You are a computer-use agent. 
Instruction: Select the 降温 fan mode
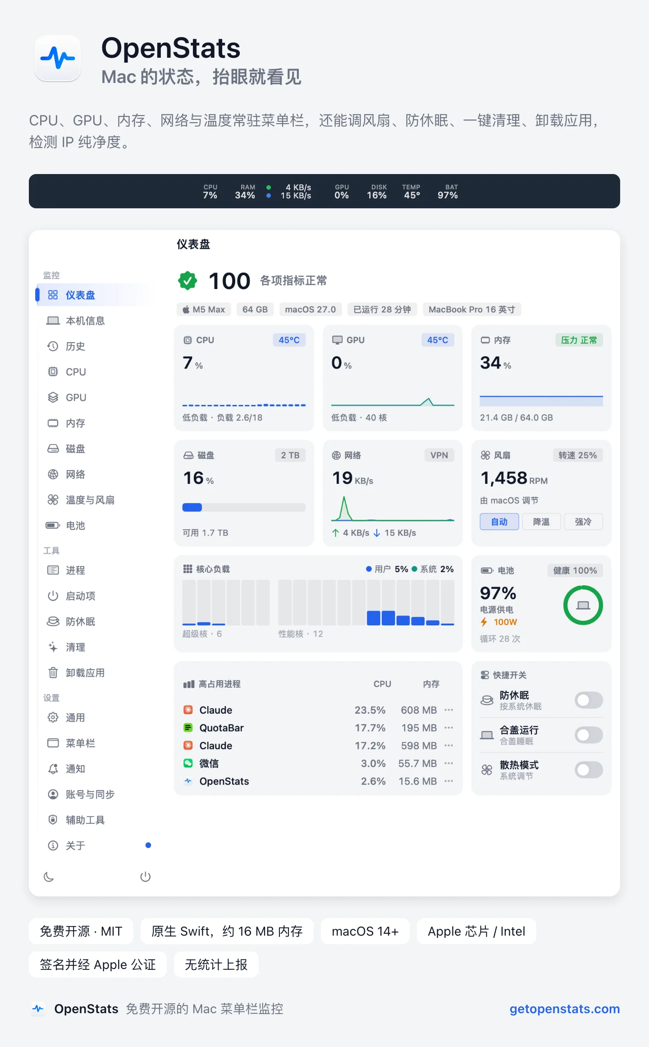(541, 522)
